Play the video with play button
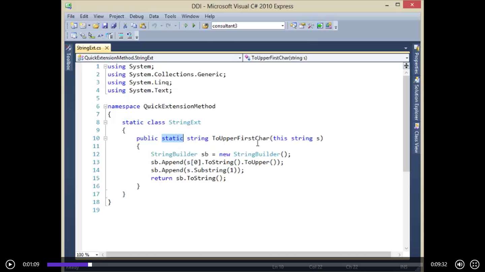The width and height of the screenshot is (485, 272). click(x=10, y=265)
